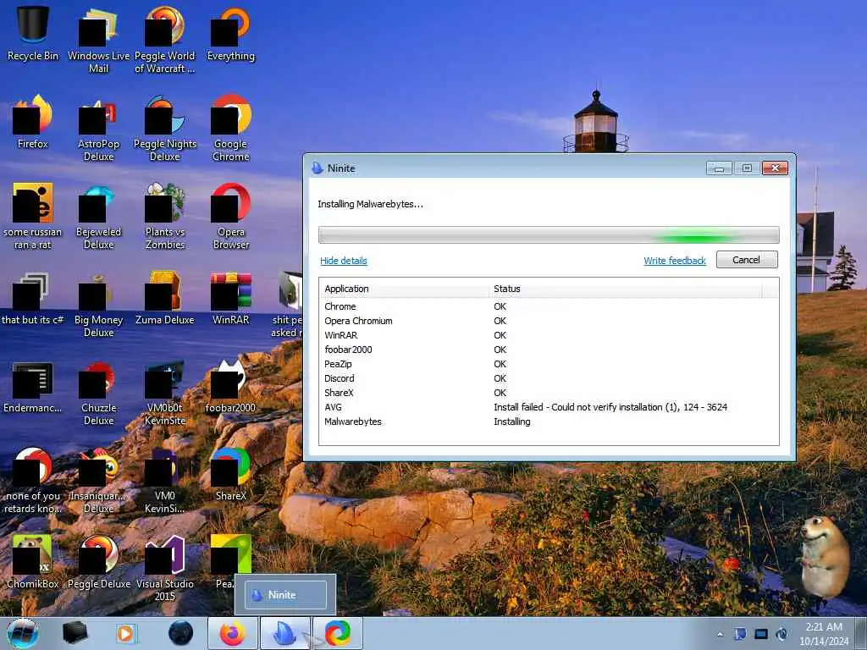
Task: Open the Windows Start orb
Action: coord(23,633)
